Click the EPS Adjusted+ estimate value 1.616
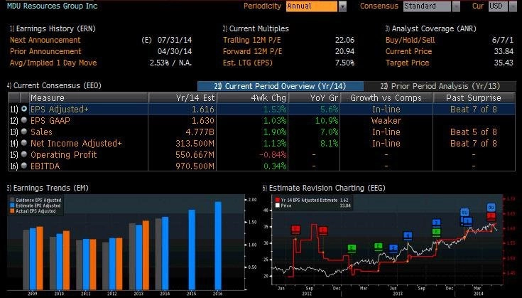Image resolution: width=522 pixels, height=298 pixels. coord(202,109)
